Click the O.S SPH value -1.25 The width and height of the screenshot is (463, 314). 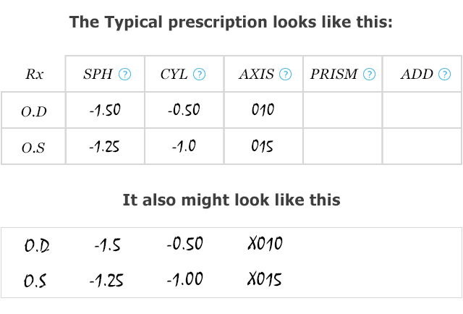point(104,147)
